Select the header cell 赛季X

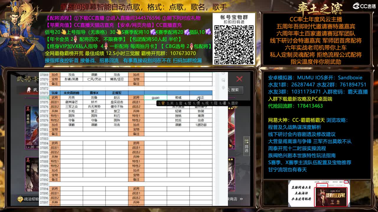[94, 93]
